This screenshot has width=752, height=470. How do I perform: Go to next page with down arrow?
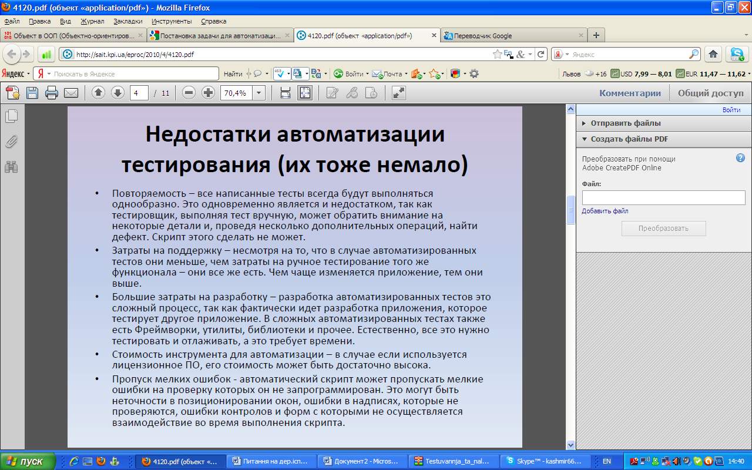(117, 93)
